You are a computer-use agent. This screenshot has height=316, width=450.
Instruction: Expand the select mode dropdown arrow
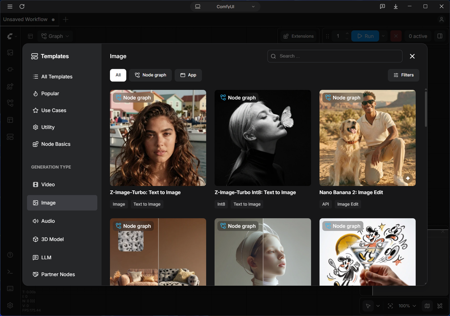(378, 306)
